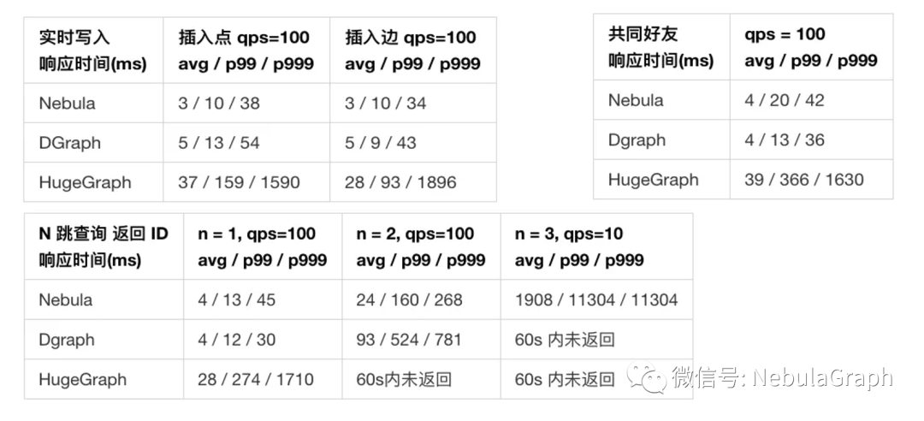Select the 实时写入 响应时间 header cell
This screenshot has width=924, height=421.
(x=94, y=50)
